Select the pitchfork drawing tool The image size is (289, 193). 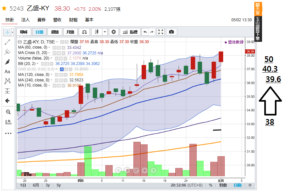point(7,52)
